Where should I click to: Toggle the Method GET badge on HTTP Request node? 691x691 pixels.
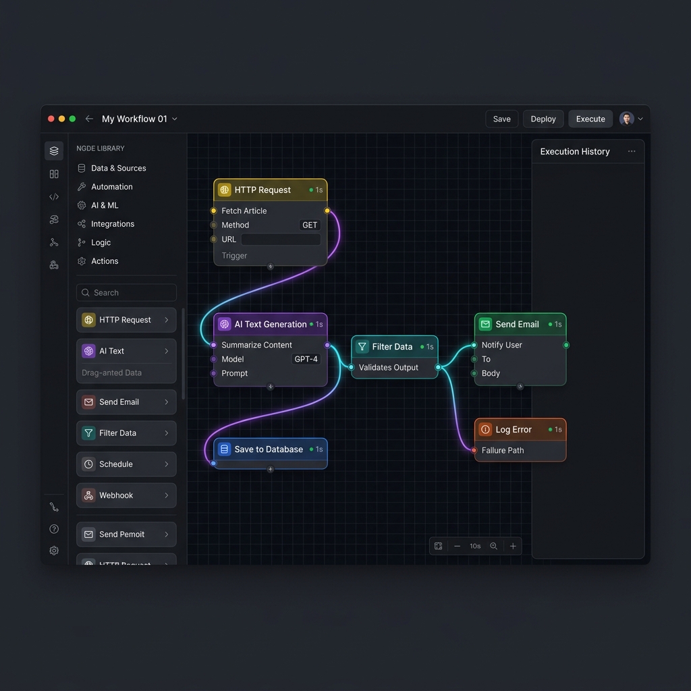(x=309, y=225)
